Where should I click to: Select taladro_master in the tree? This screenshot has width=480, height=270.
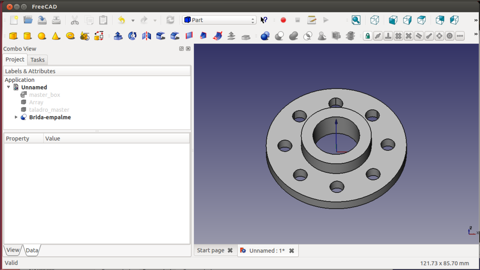pos(49,110)
